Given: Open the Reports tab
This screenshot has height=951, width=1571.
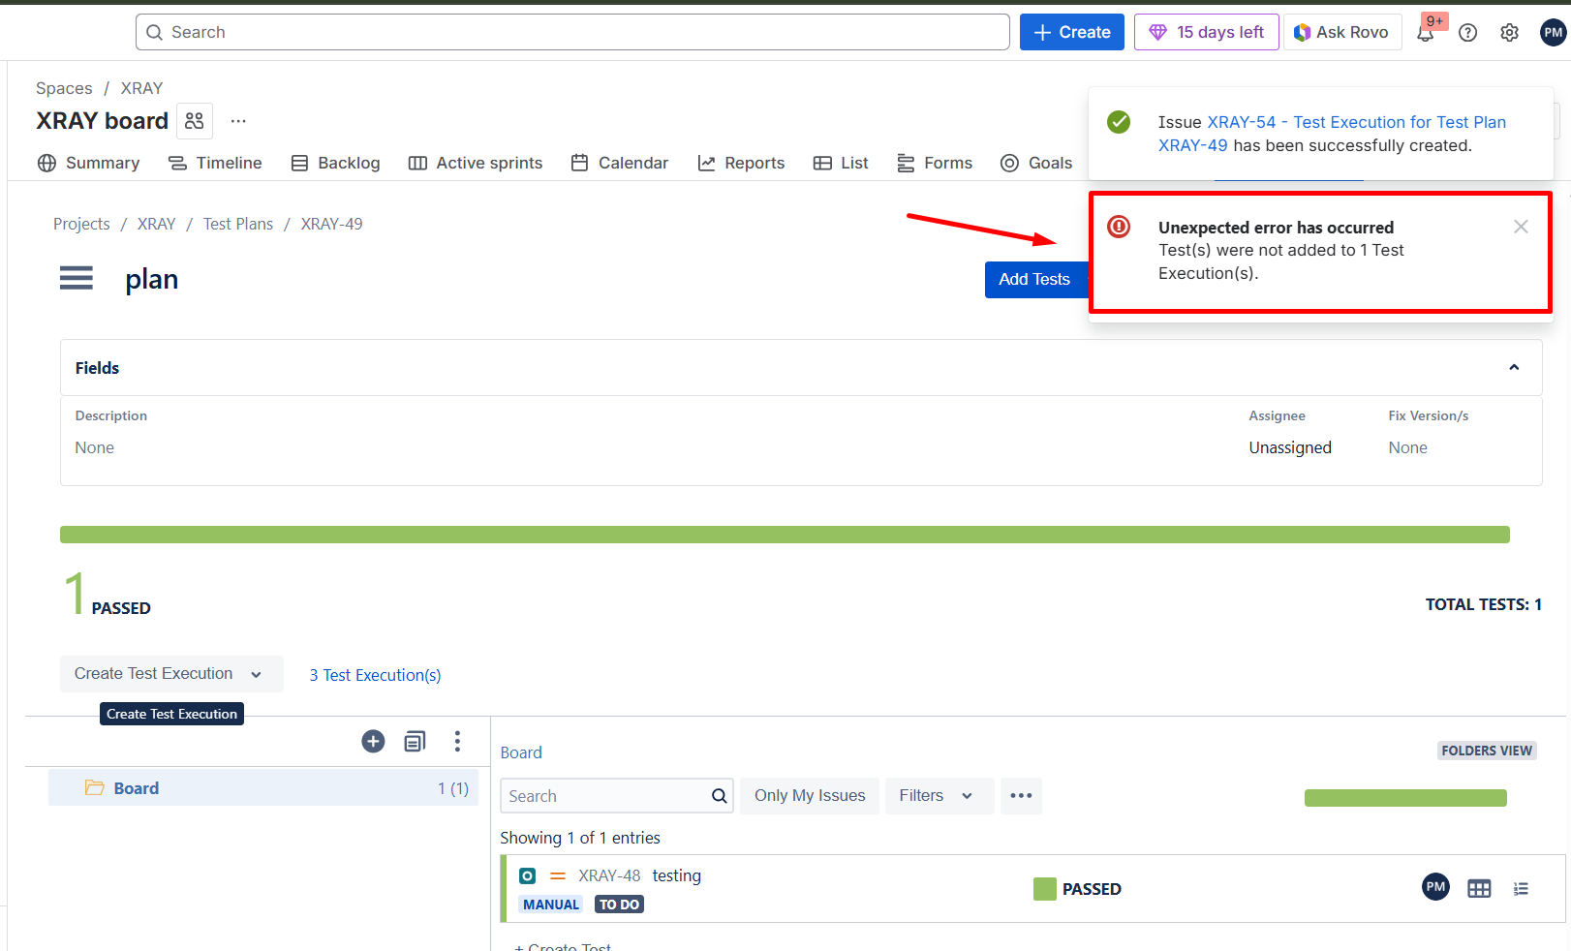Looking at the screenshot, I should tap(741, 163).
